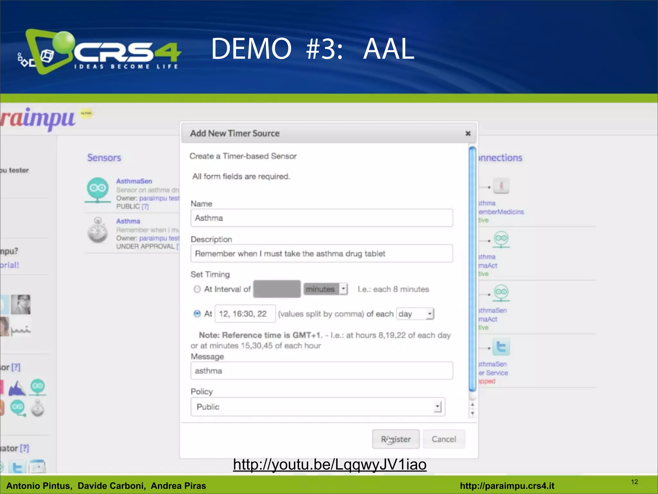
Task: Click the Connections section heading
Action: click(x=500, y=158)
